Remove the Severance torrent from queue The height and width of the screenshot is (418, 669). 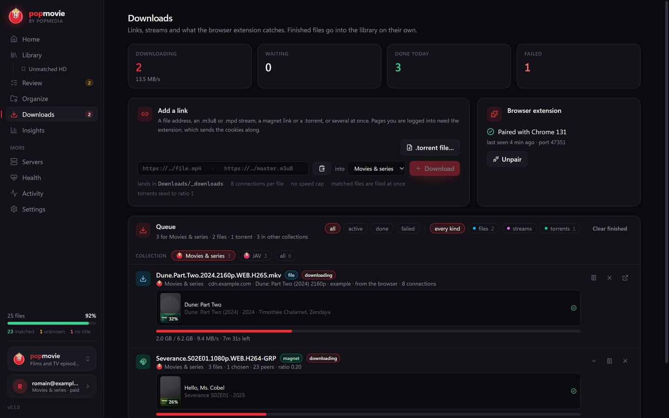[x=625, y=361]
